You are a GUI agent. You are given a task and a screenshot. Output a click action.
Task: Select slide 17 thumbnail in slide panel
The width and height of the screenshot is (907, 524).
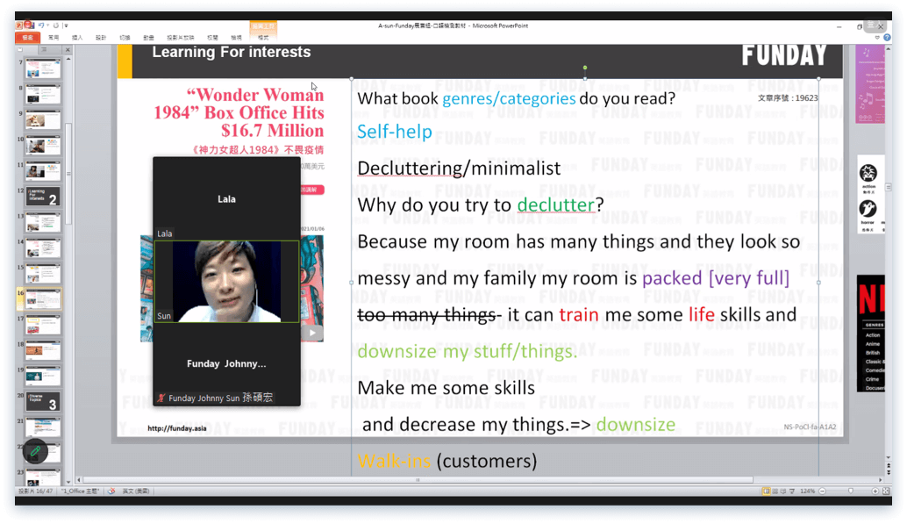tap(44, 324)
